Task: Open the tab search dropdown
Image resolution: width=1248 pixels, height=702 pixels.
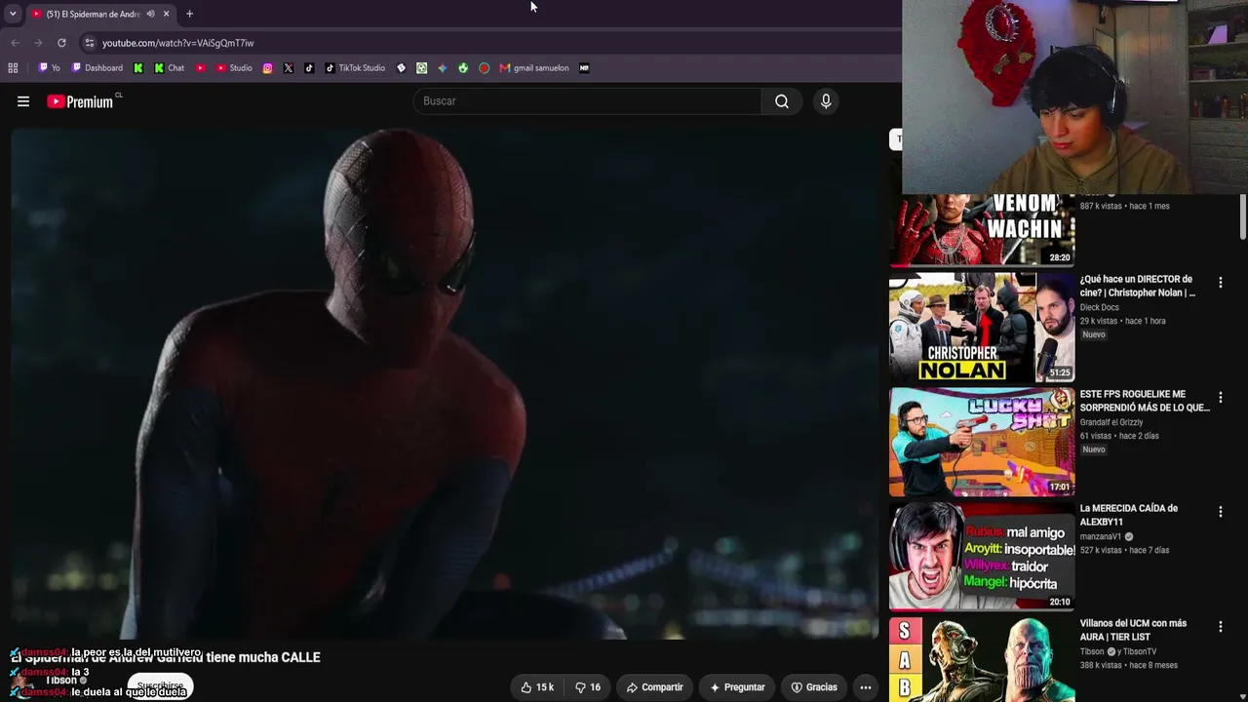Action: click(13, 14)
